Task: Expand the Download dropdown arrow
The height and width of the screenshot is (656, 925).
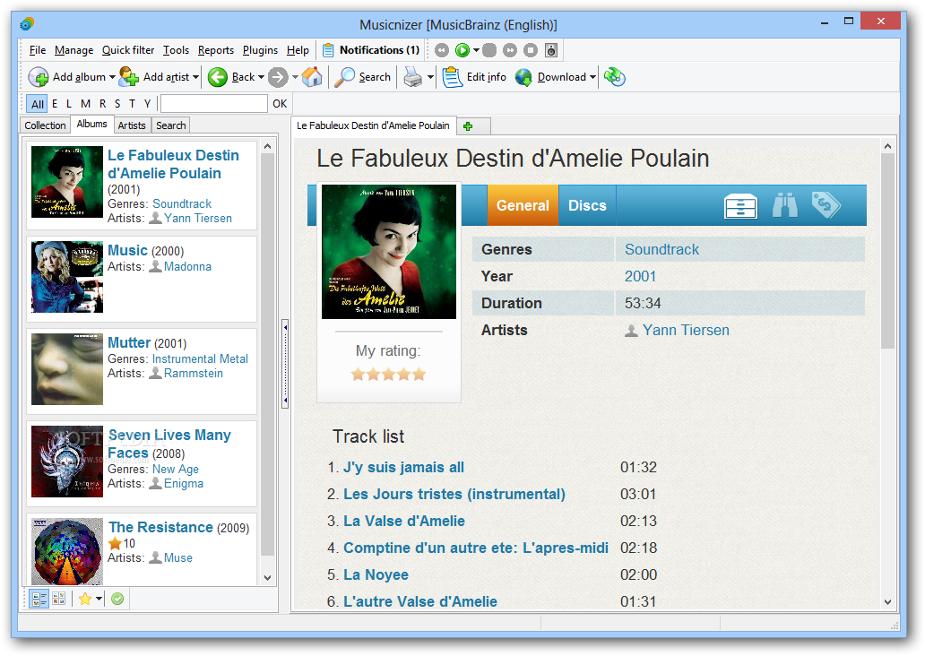Action: pos(592,77)
